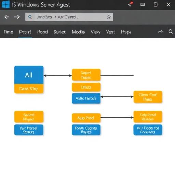The image size is (175, 175).
Task: Maximize the window
Action: (156, 4)
